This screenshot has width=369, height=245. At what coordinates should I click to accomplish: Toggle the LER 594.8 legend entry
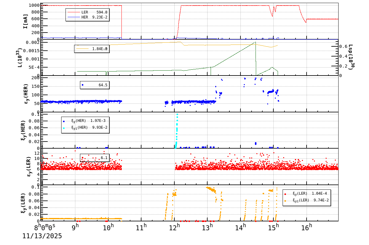[101, 12]
